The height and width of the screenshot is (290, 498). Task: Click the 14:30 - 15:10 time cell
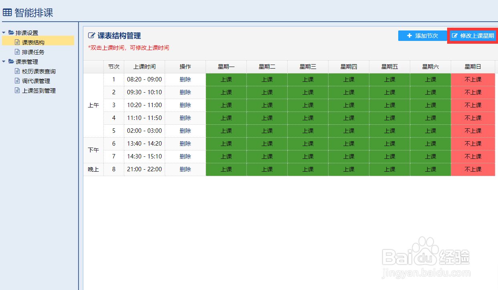point(145,156)
